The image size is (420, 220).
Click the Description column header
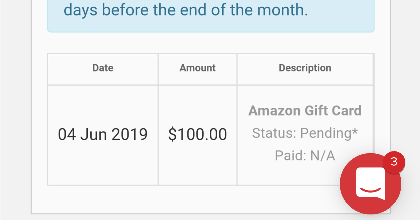tap(305, 68)
